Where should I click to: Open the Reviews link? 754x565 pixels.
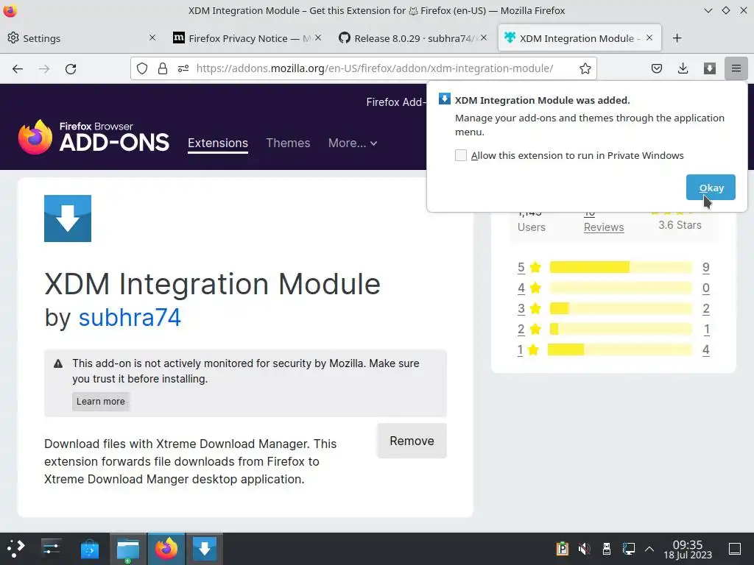[604, 227]
